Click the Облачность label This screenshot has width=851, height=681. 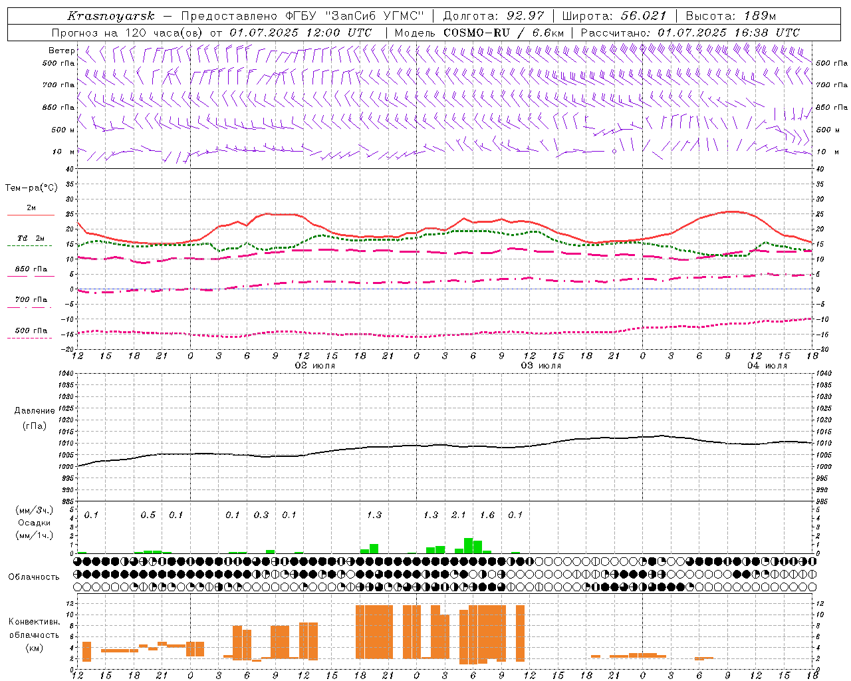[x=34, y=577]
